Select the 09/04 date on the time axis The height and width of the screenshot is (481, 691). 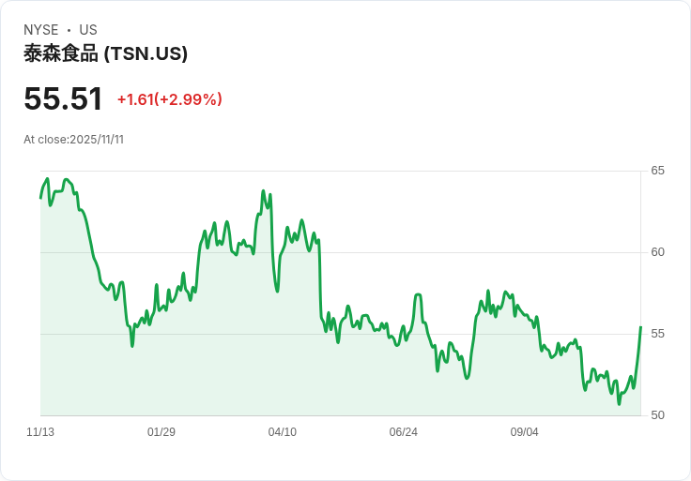[x=524, y=432]
